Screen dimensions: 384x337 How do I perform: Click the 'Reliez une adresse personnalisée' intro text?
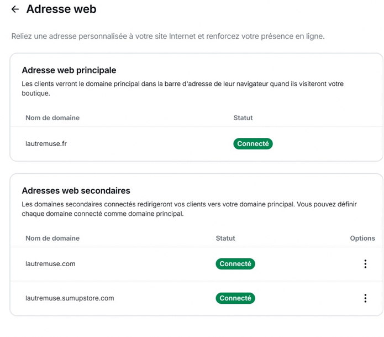tap(168, 37)
